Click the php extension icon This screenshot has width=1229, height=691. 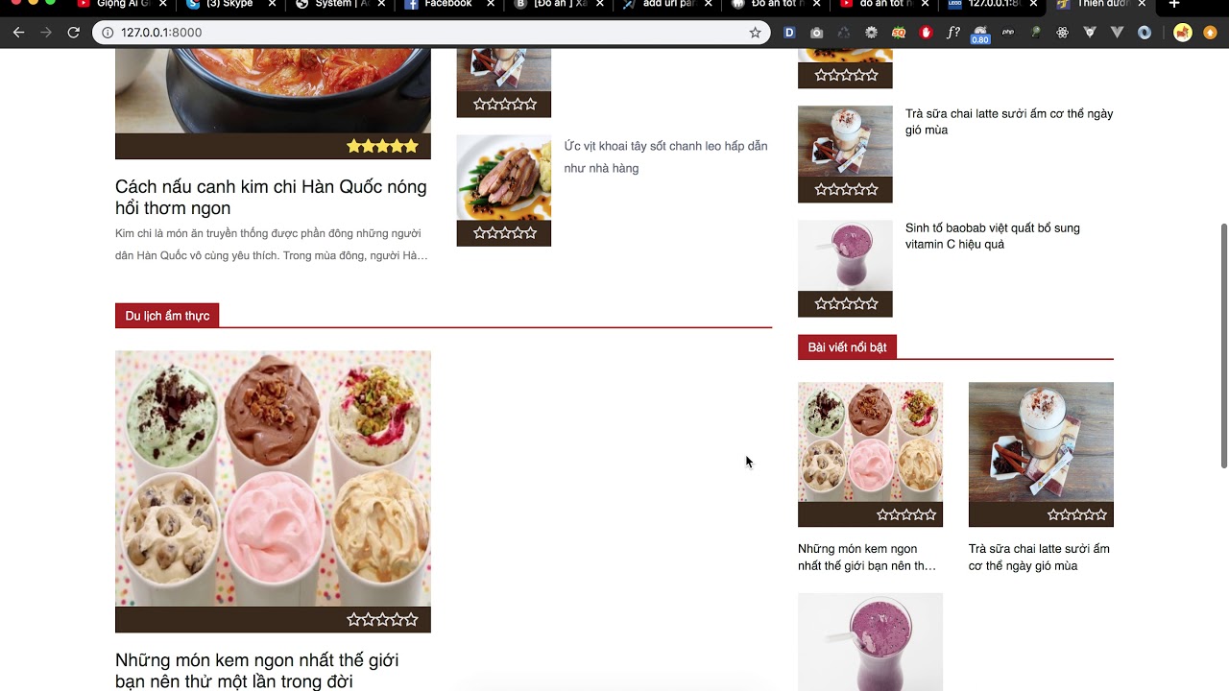1008,33
